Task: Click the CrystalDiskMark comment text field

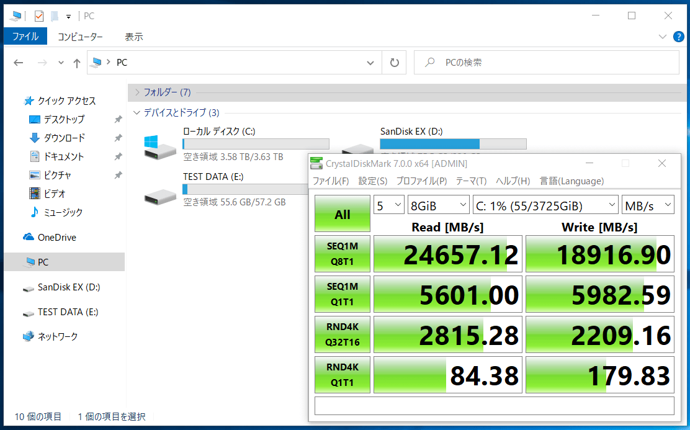Action: (494, 406)
